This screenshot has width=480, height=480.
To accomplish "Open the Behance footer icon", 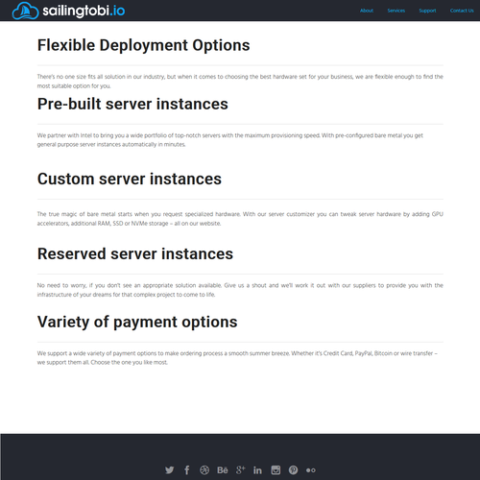I will 223,470.
